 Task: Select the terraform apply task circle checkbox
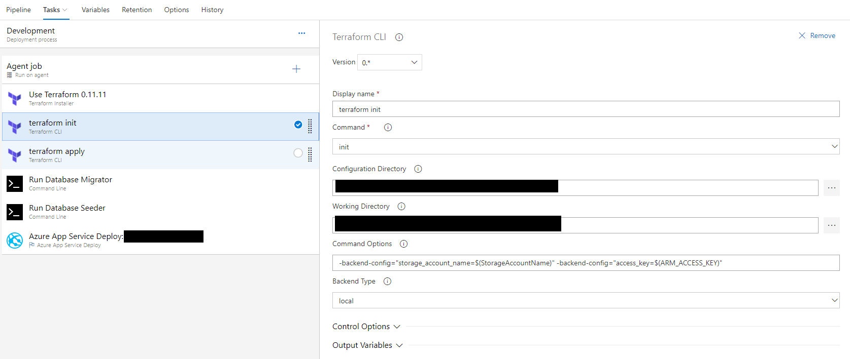298,153
